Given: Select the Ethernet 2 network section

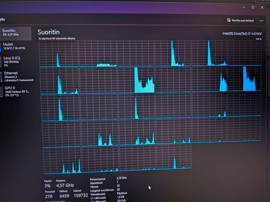Looking at the screenshot, I should pos(16,76).
